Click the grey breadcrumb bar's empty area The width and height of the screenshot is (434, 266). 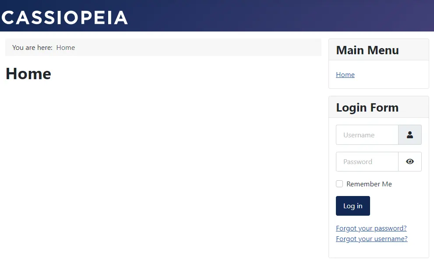tap(197, 47)
